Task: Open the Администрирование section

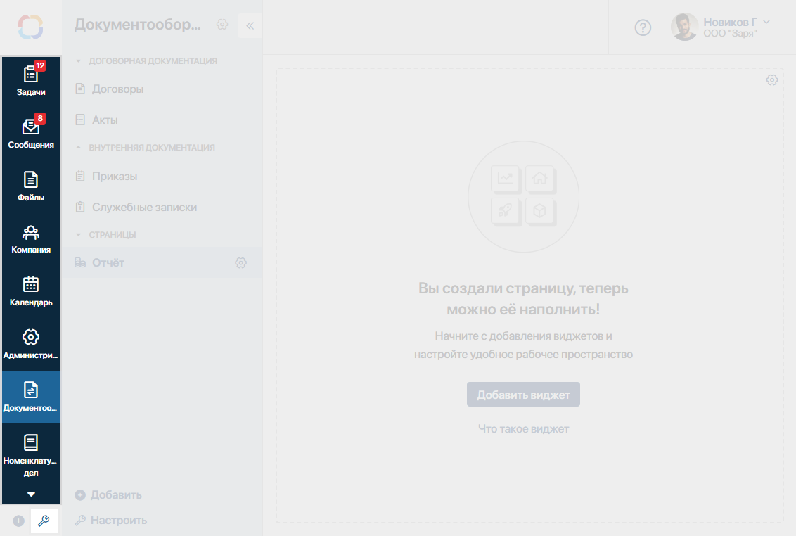Action: click(x=31, y=345)
